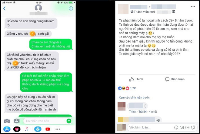Tap the back chevron in Messages
The height and width of the screenshot is (134, 200).
click(x=5, y=8)
